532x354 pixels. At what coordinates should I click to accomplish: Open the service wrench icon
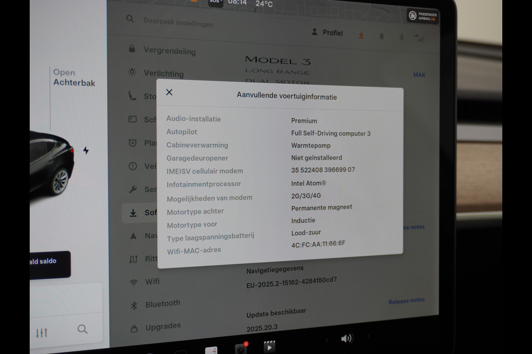click(x=133, y=189)
